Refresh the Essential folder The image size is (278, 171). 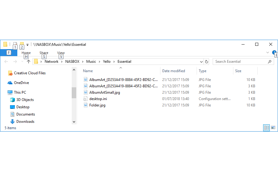pyautogui.click(x=206, y=62)
